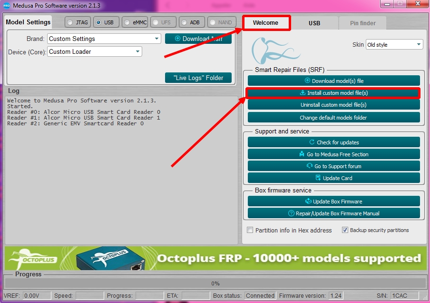Enable Partition info in Hex address
The image size is (430, 303).
250,230
